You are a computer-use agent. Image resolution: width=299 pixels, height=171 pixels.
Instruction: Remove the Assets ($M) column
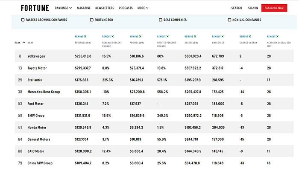point(190,37)
